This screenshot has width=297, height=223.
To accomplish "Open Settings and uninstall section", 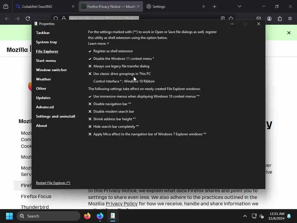I will (x=55, y=116).
